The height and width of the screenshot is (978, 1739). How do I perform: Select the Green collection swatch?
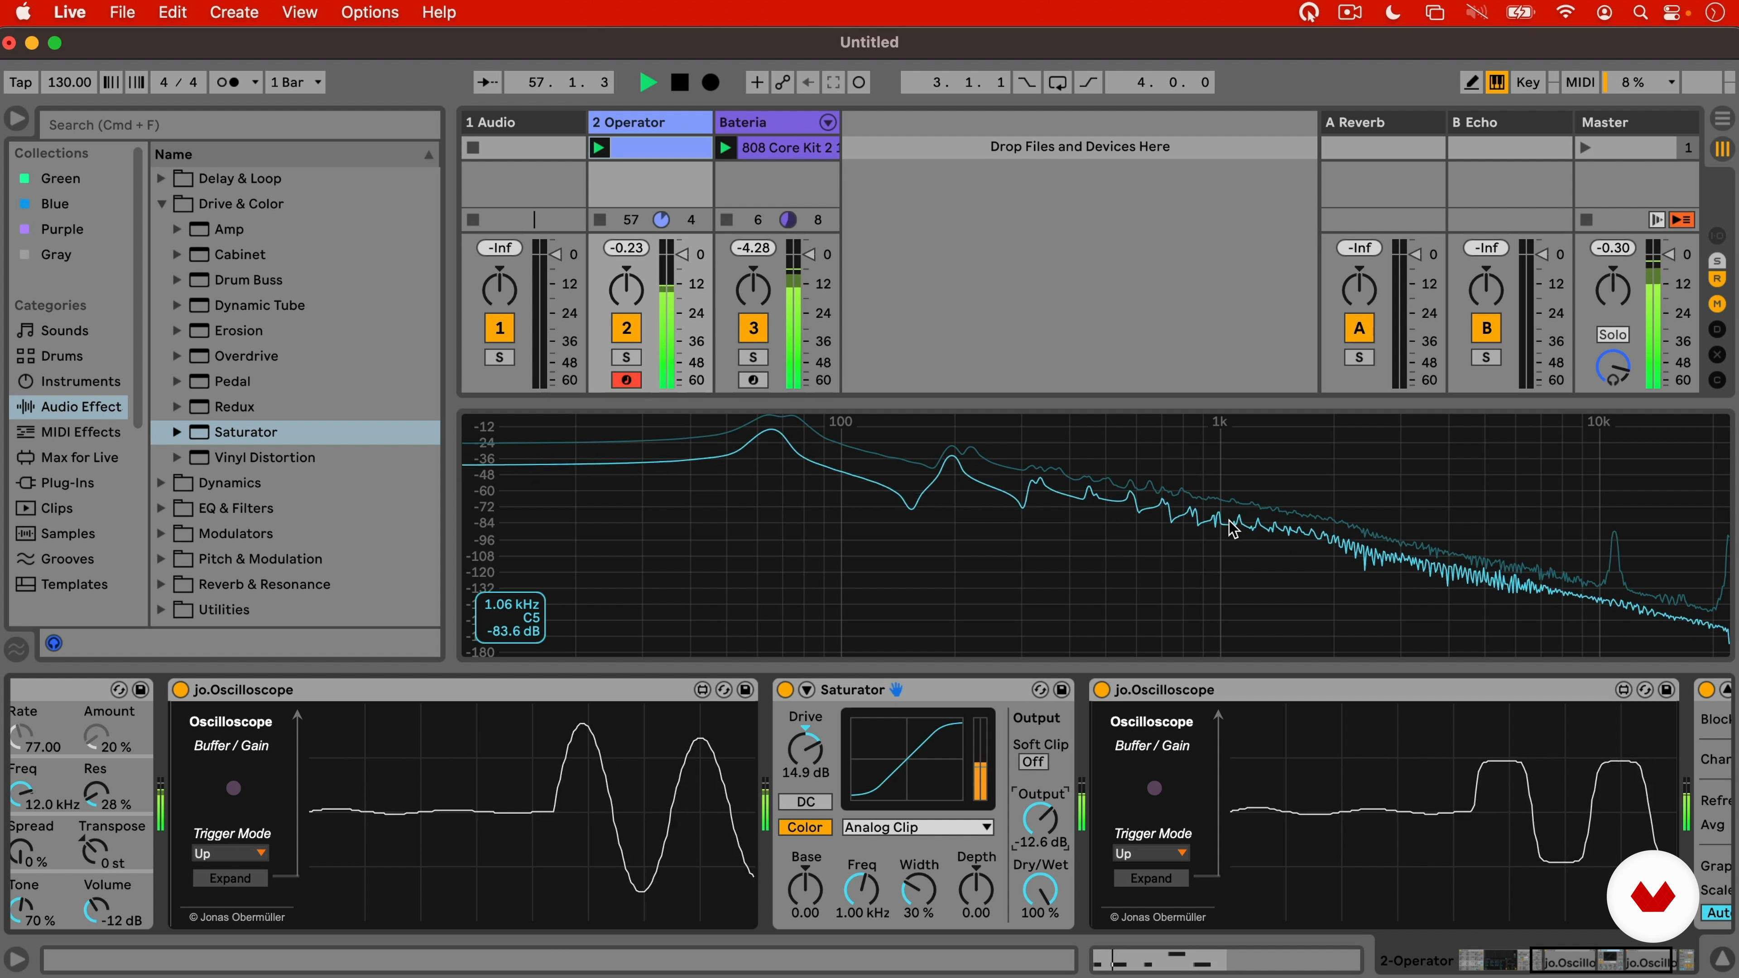25,179
